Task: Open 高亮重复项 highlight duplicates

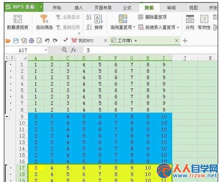Action: 123,22
